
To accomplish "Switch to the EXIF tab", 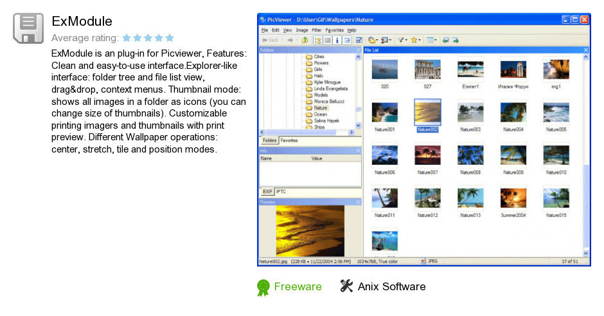I will pyautogui.click(x=267, y=191).
